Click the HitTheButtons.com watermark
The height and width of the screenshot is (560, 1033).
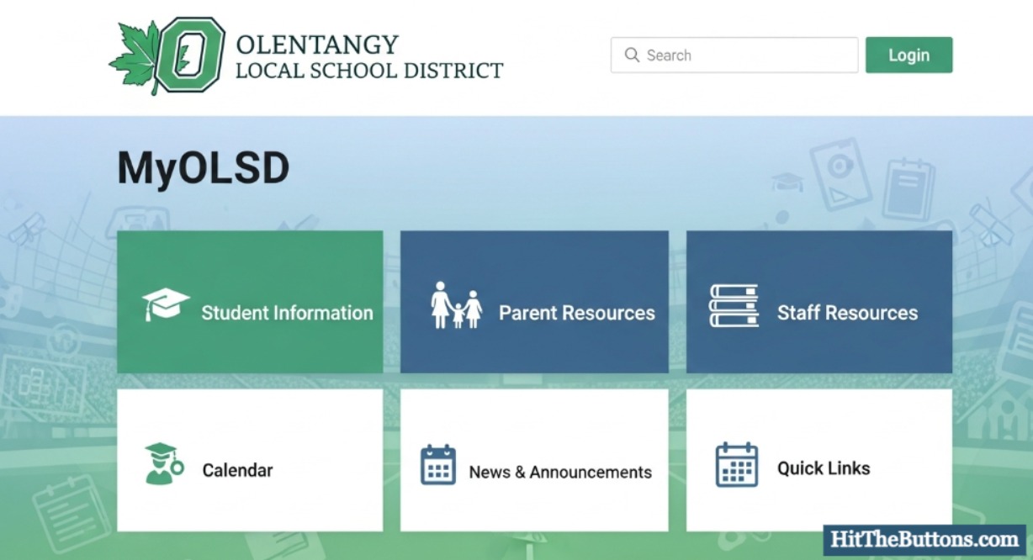(x=924, y=539)
